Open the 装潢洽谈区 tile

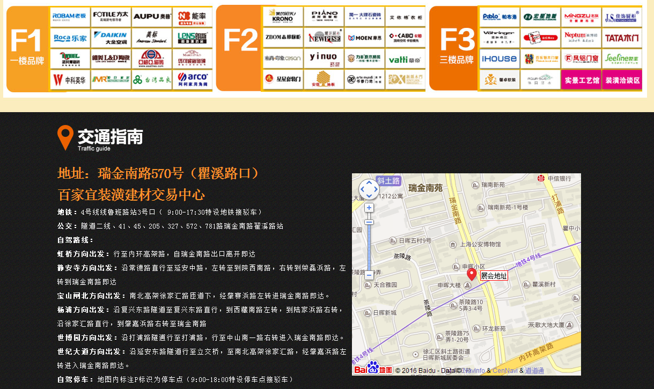click(622, 80)
